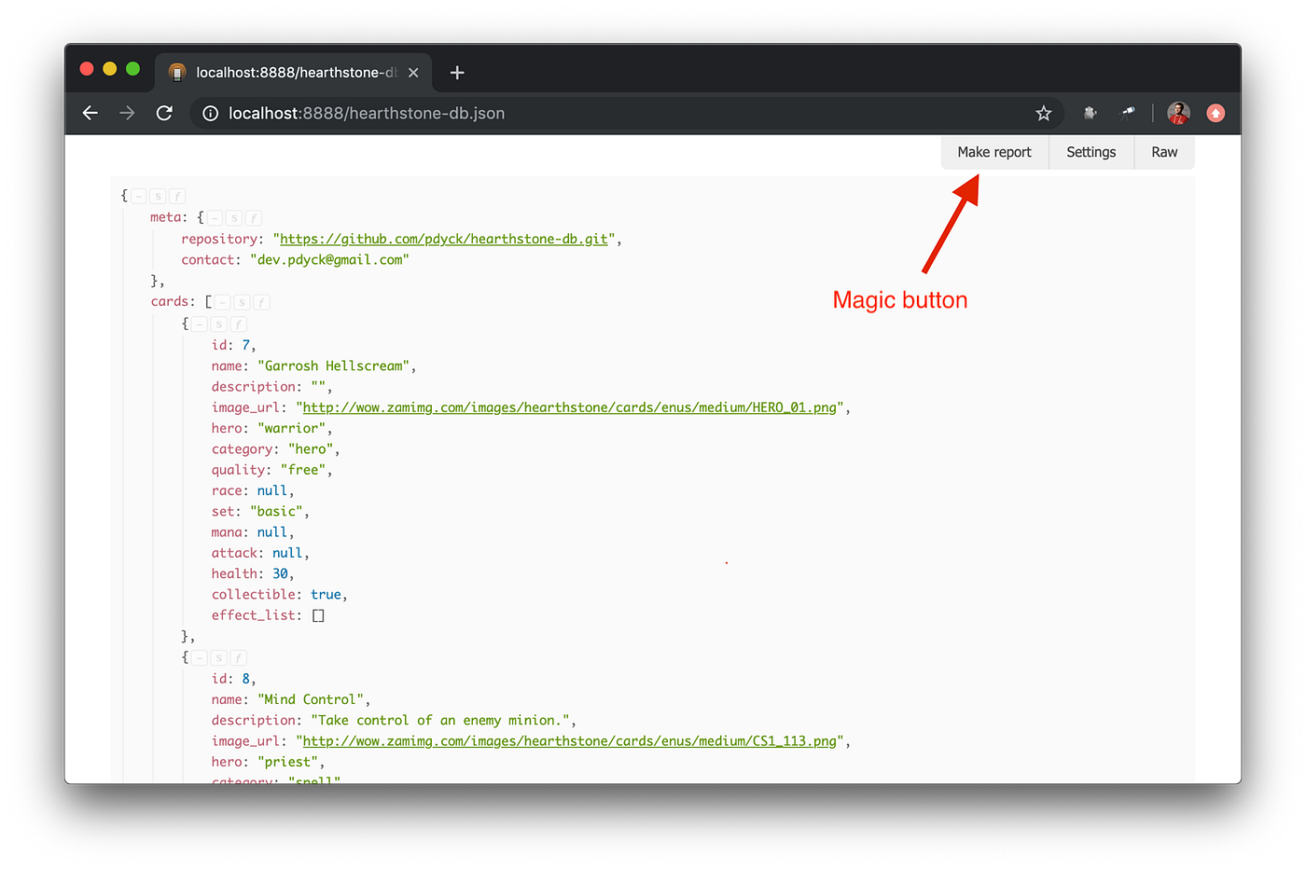This screenshot has height=869, width=1306.
Task: Click the 's' button next to cards
Action: pos(243,302)
